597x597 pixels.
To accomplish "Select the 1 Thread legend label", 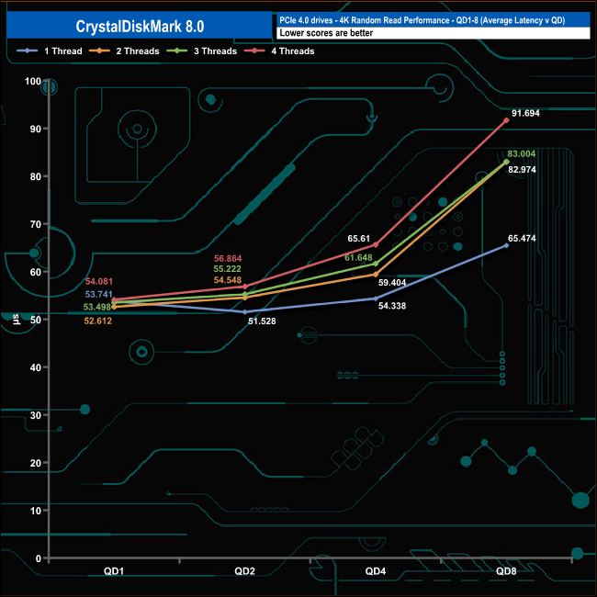I will pyautogui.click(x=63, y=51).
